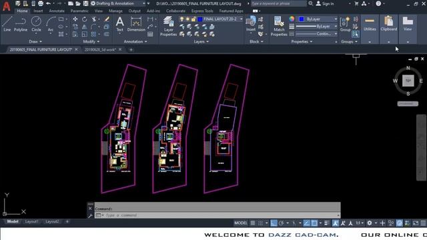Viewport: 427px width, 240px height.
Task: Open the Layer Properties manager
Action: [168, 26]
